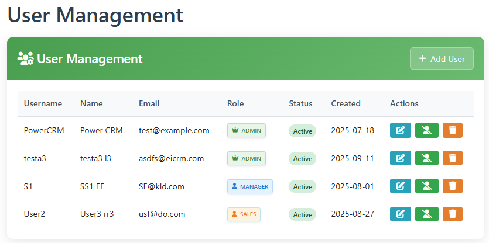
Task: Deactivate the PowerCRM user account
Action: click(x=427, y=130)
